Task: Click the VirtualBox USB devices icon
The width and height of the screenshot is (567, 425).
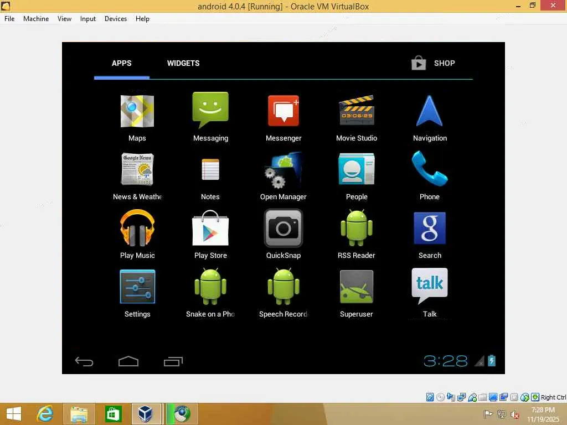Action: [472, 397]
